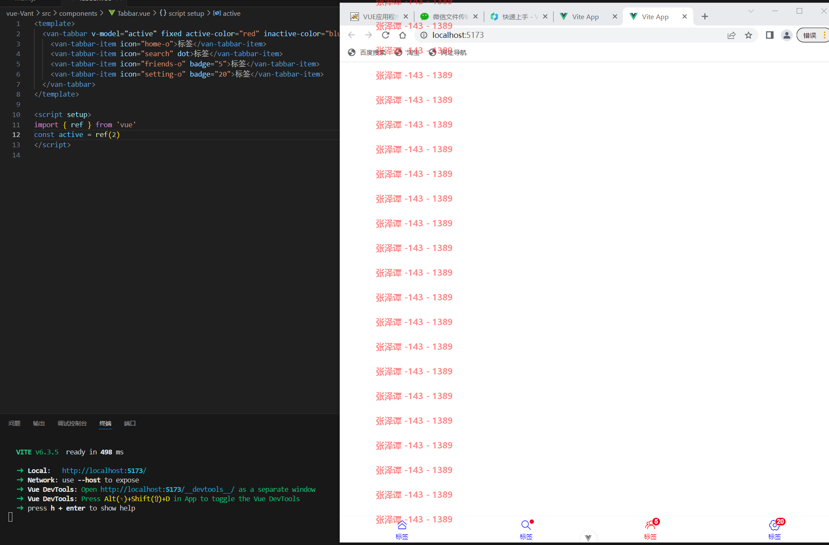Select the search tabbar item with red dot

526,530
